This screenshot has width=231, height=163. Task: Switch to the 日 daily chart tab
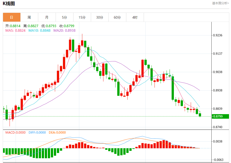coord(12,17)
